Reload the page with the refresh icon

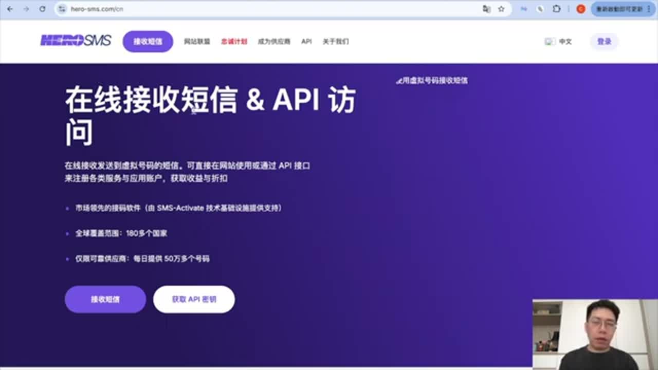tap(43, 9)
